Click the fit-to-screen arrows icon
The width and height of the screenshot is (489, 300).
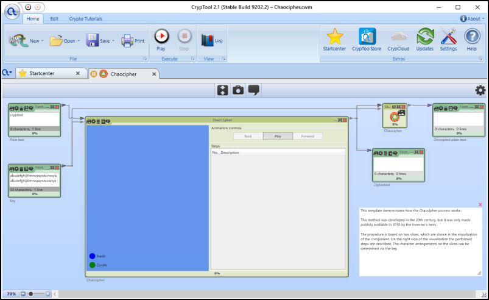pos(223,90)
